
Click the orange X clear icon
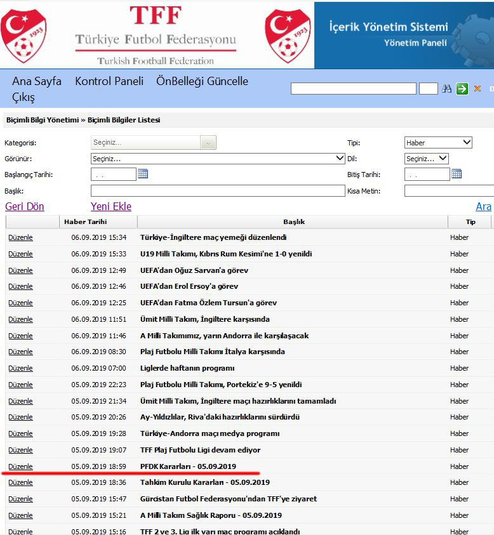click(477, 89)
